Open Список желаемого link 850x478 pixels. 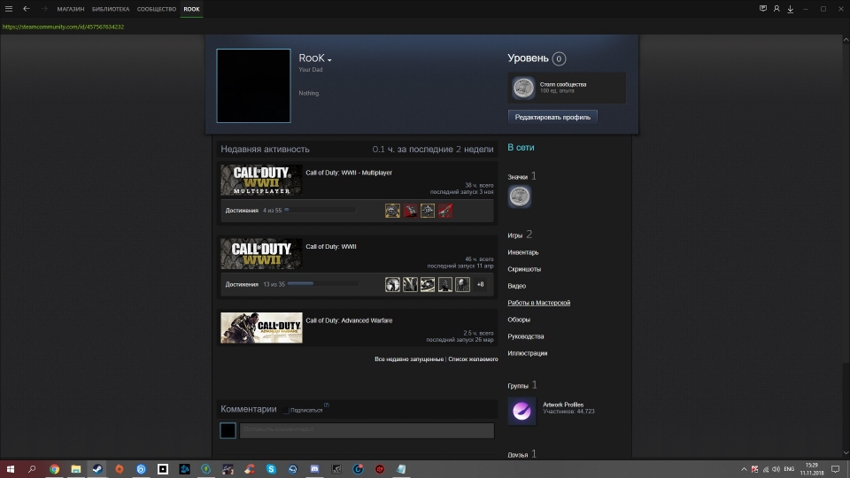coord(473,358)
